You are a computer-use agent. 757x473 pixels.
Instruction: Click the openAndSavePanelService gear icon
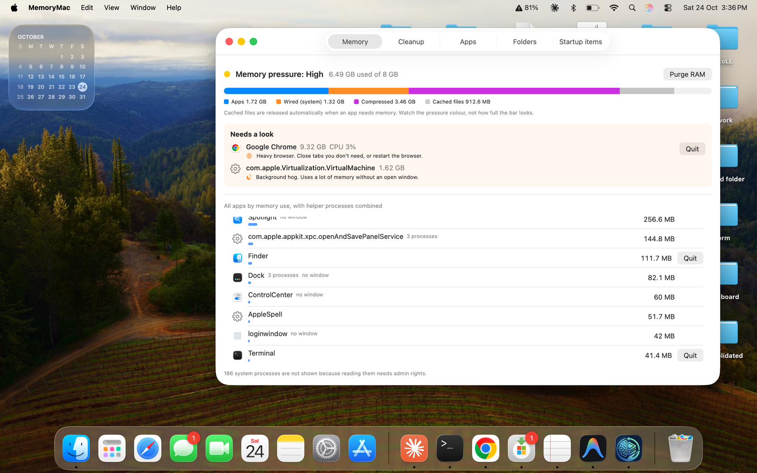point(238,239)
